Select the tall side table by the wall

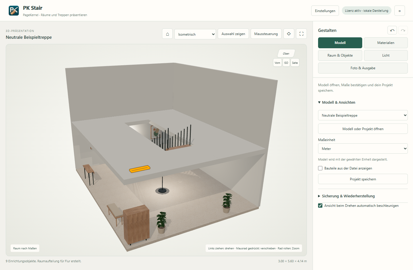pos(89,174)
